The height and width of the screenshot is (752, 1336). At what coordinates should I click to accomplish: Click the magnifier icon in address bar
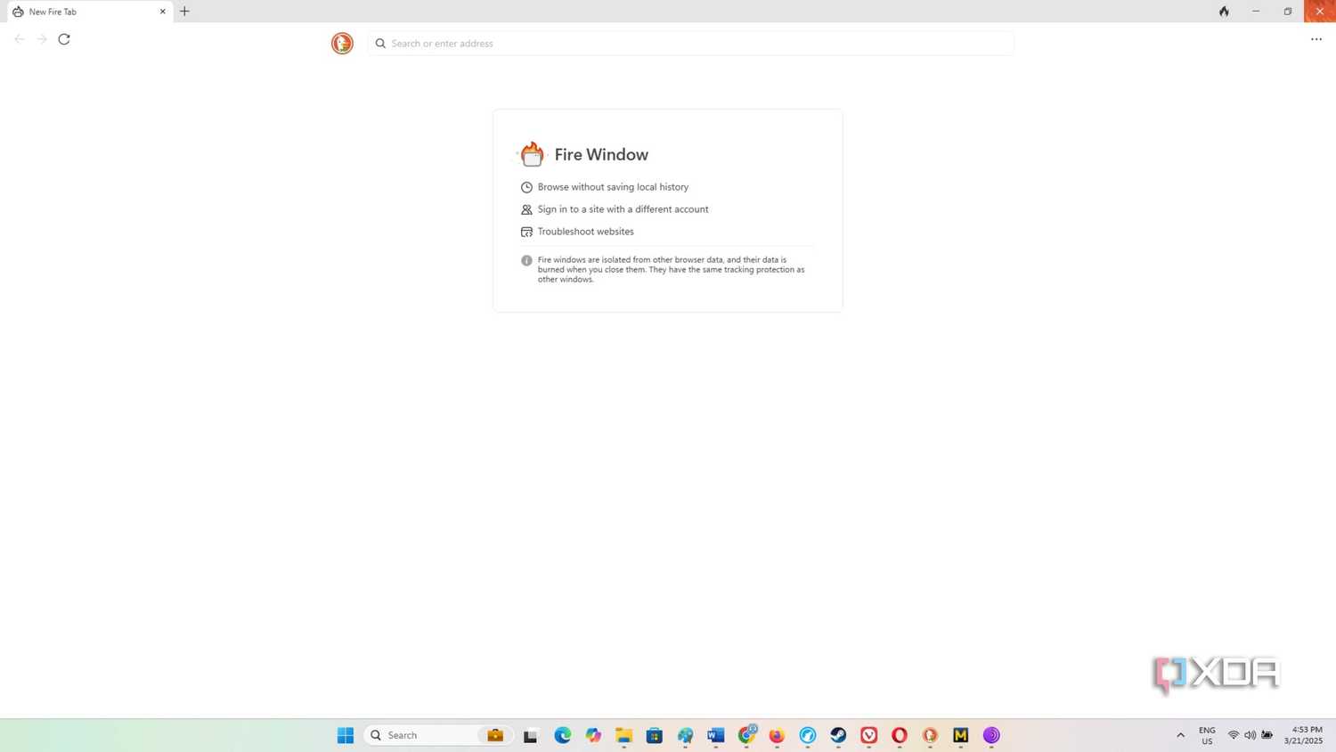[380, 43]
